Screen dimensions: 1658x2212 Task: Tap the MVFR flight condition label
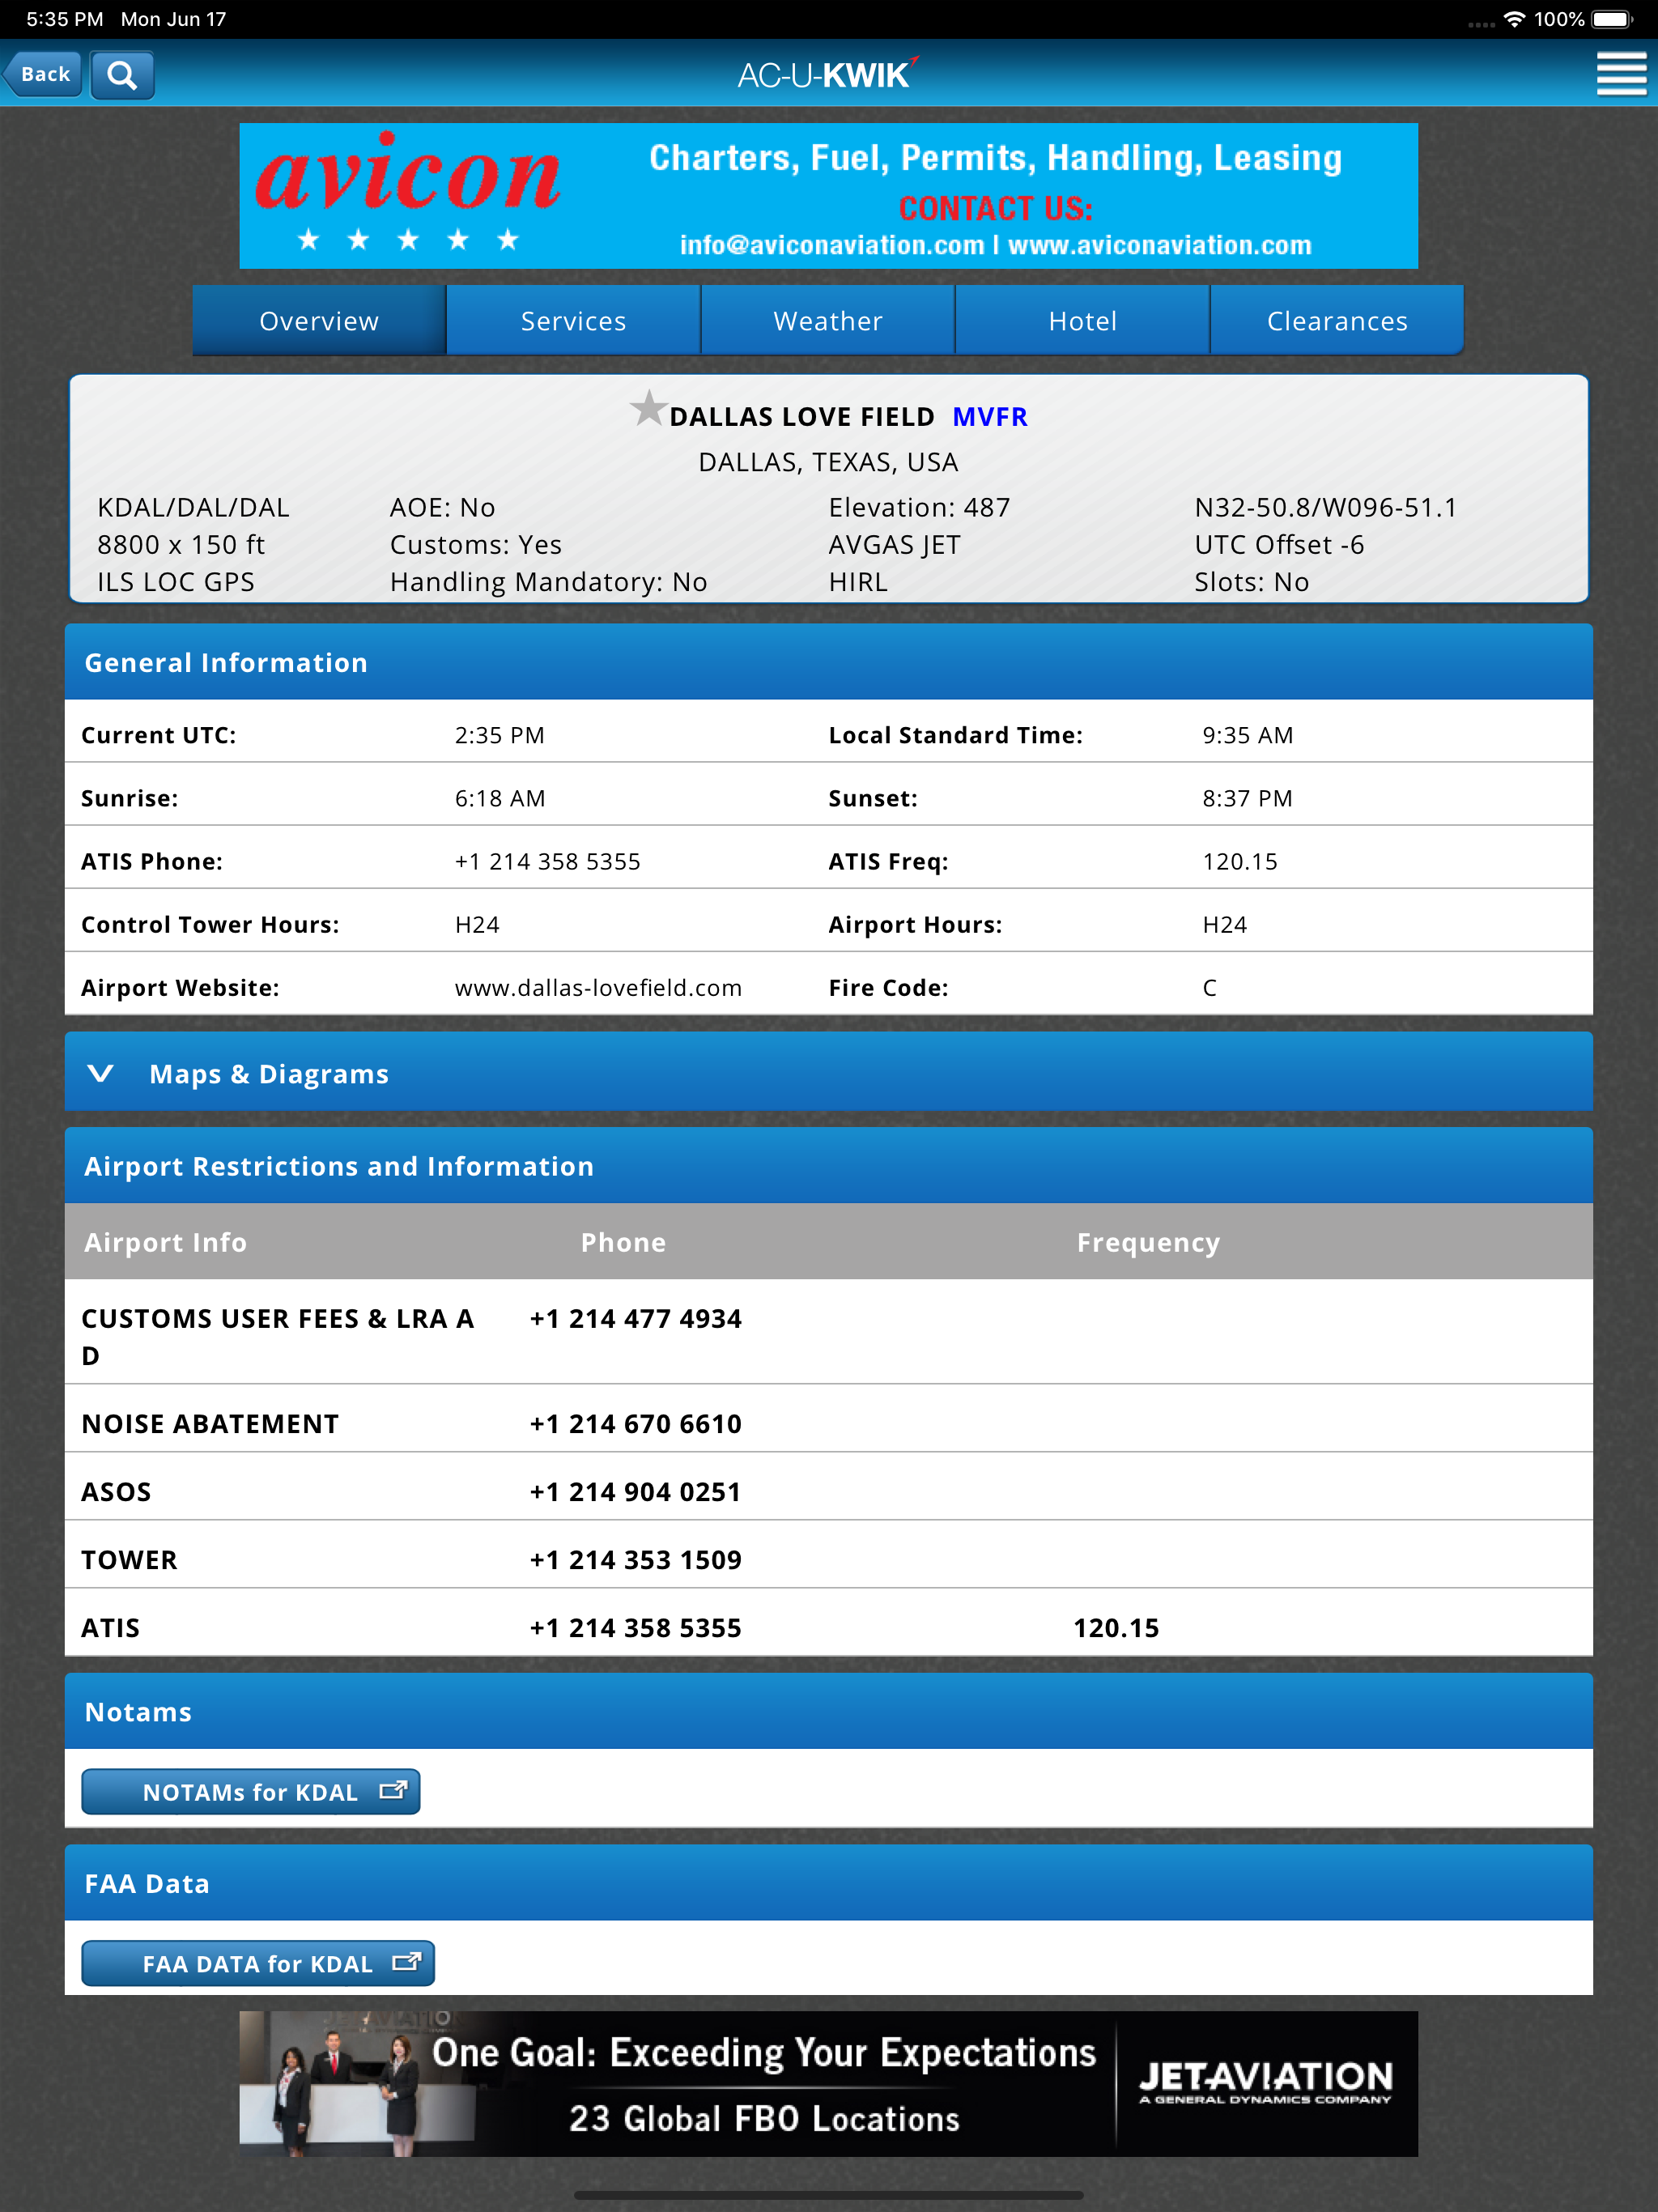(x=989, y=417)
